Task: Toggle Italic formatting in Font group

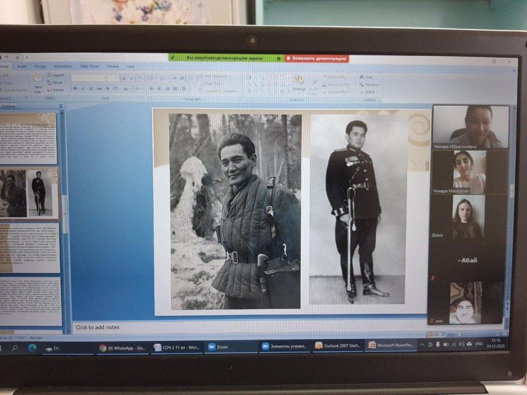Action: 83,88
